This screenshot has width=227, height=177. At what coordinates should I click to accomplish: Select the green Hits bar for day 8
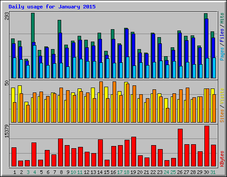click(x=59, y=26)
